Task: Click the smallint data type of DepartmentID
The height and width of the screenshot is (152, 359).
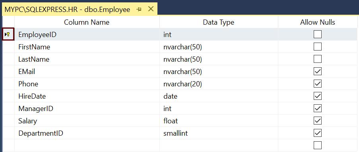Action: 219,133
